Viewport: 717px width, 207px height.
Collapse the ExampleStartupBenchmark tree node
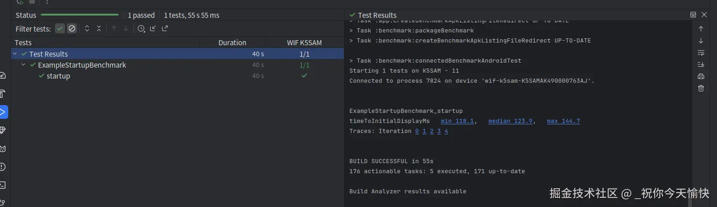pyautogui.click(x=23, y=65)
